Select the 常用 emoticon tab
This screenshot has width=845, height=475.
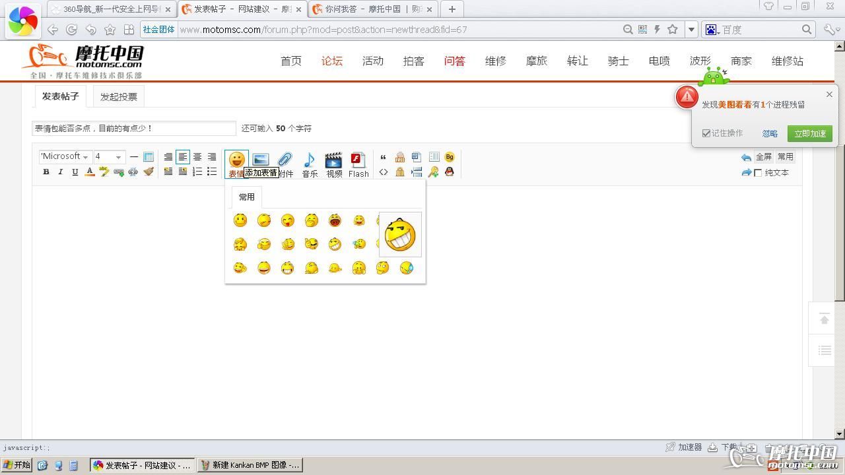point(247,197)
